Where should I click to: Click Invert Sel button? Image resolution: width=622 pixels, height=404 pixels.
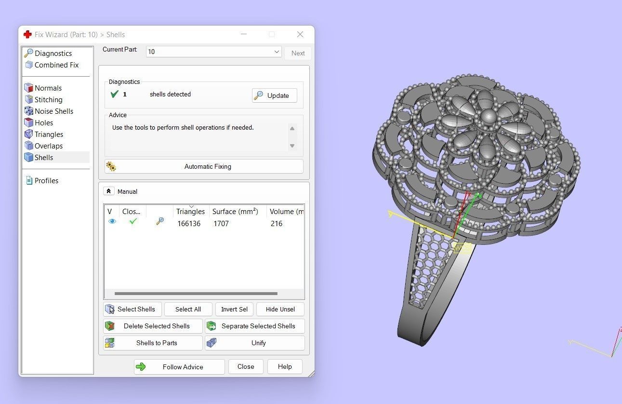[234, 310]
